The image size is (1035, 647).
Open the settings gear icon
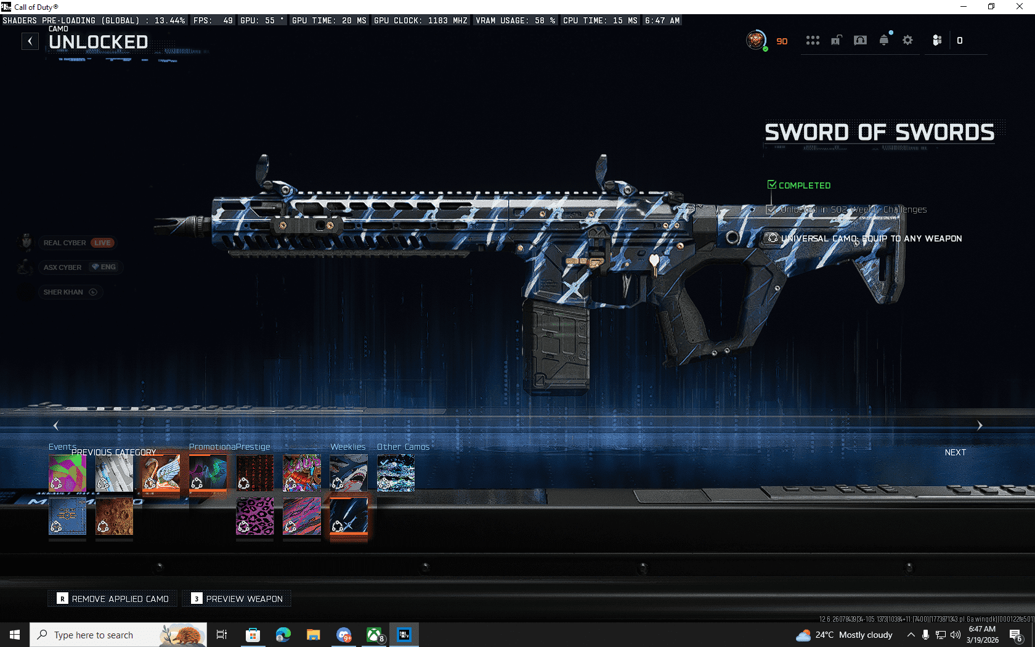907,41
